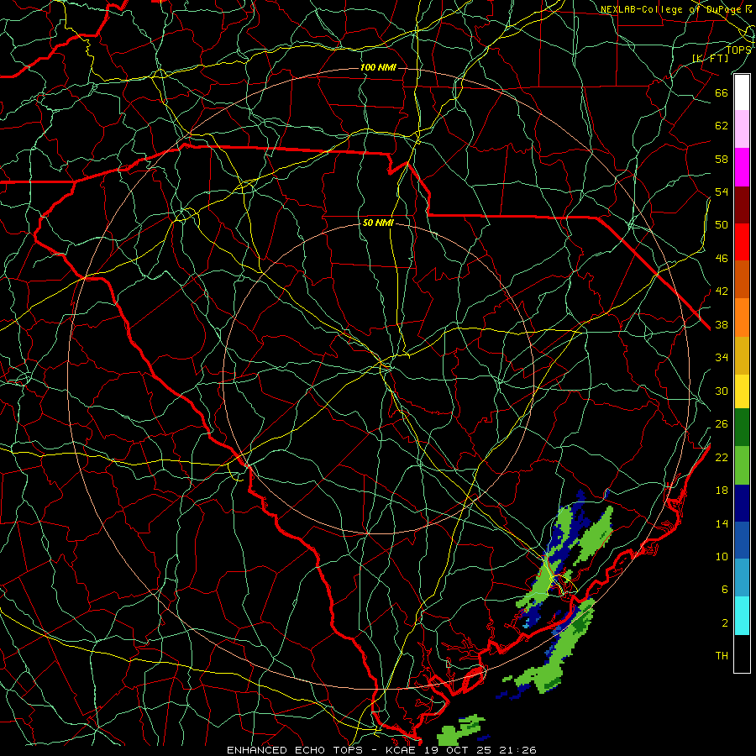Click the '34' legend value
The width and height of the screenshot is (756, 756).
(x=722, y=357)
